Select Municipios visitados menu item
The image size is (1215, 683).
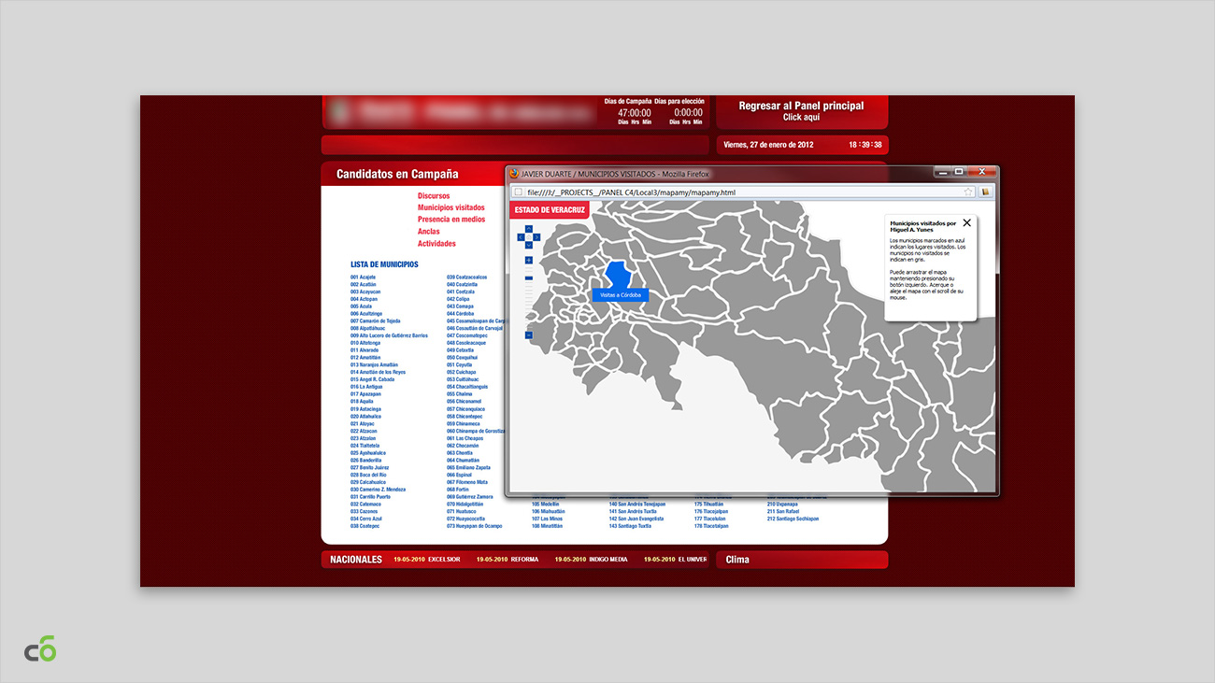click(x=451, y=207)
